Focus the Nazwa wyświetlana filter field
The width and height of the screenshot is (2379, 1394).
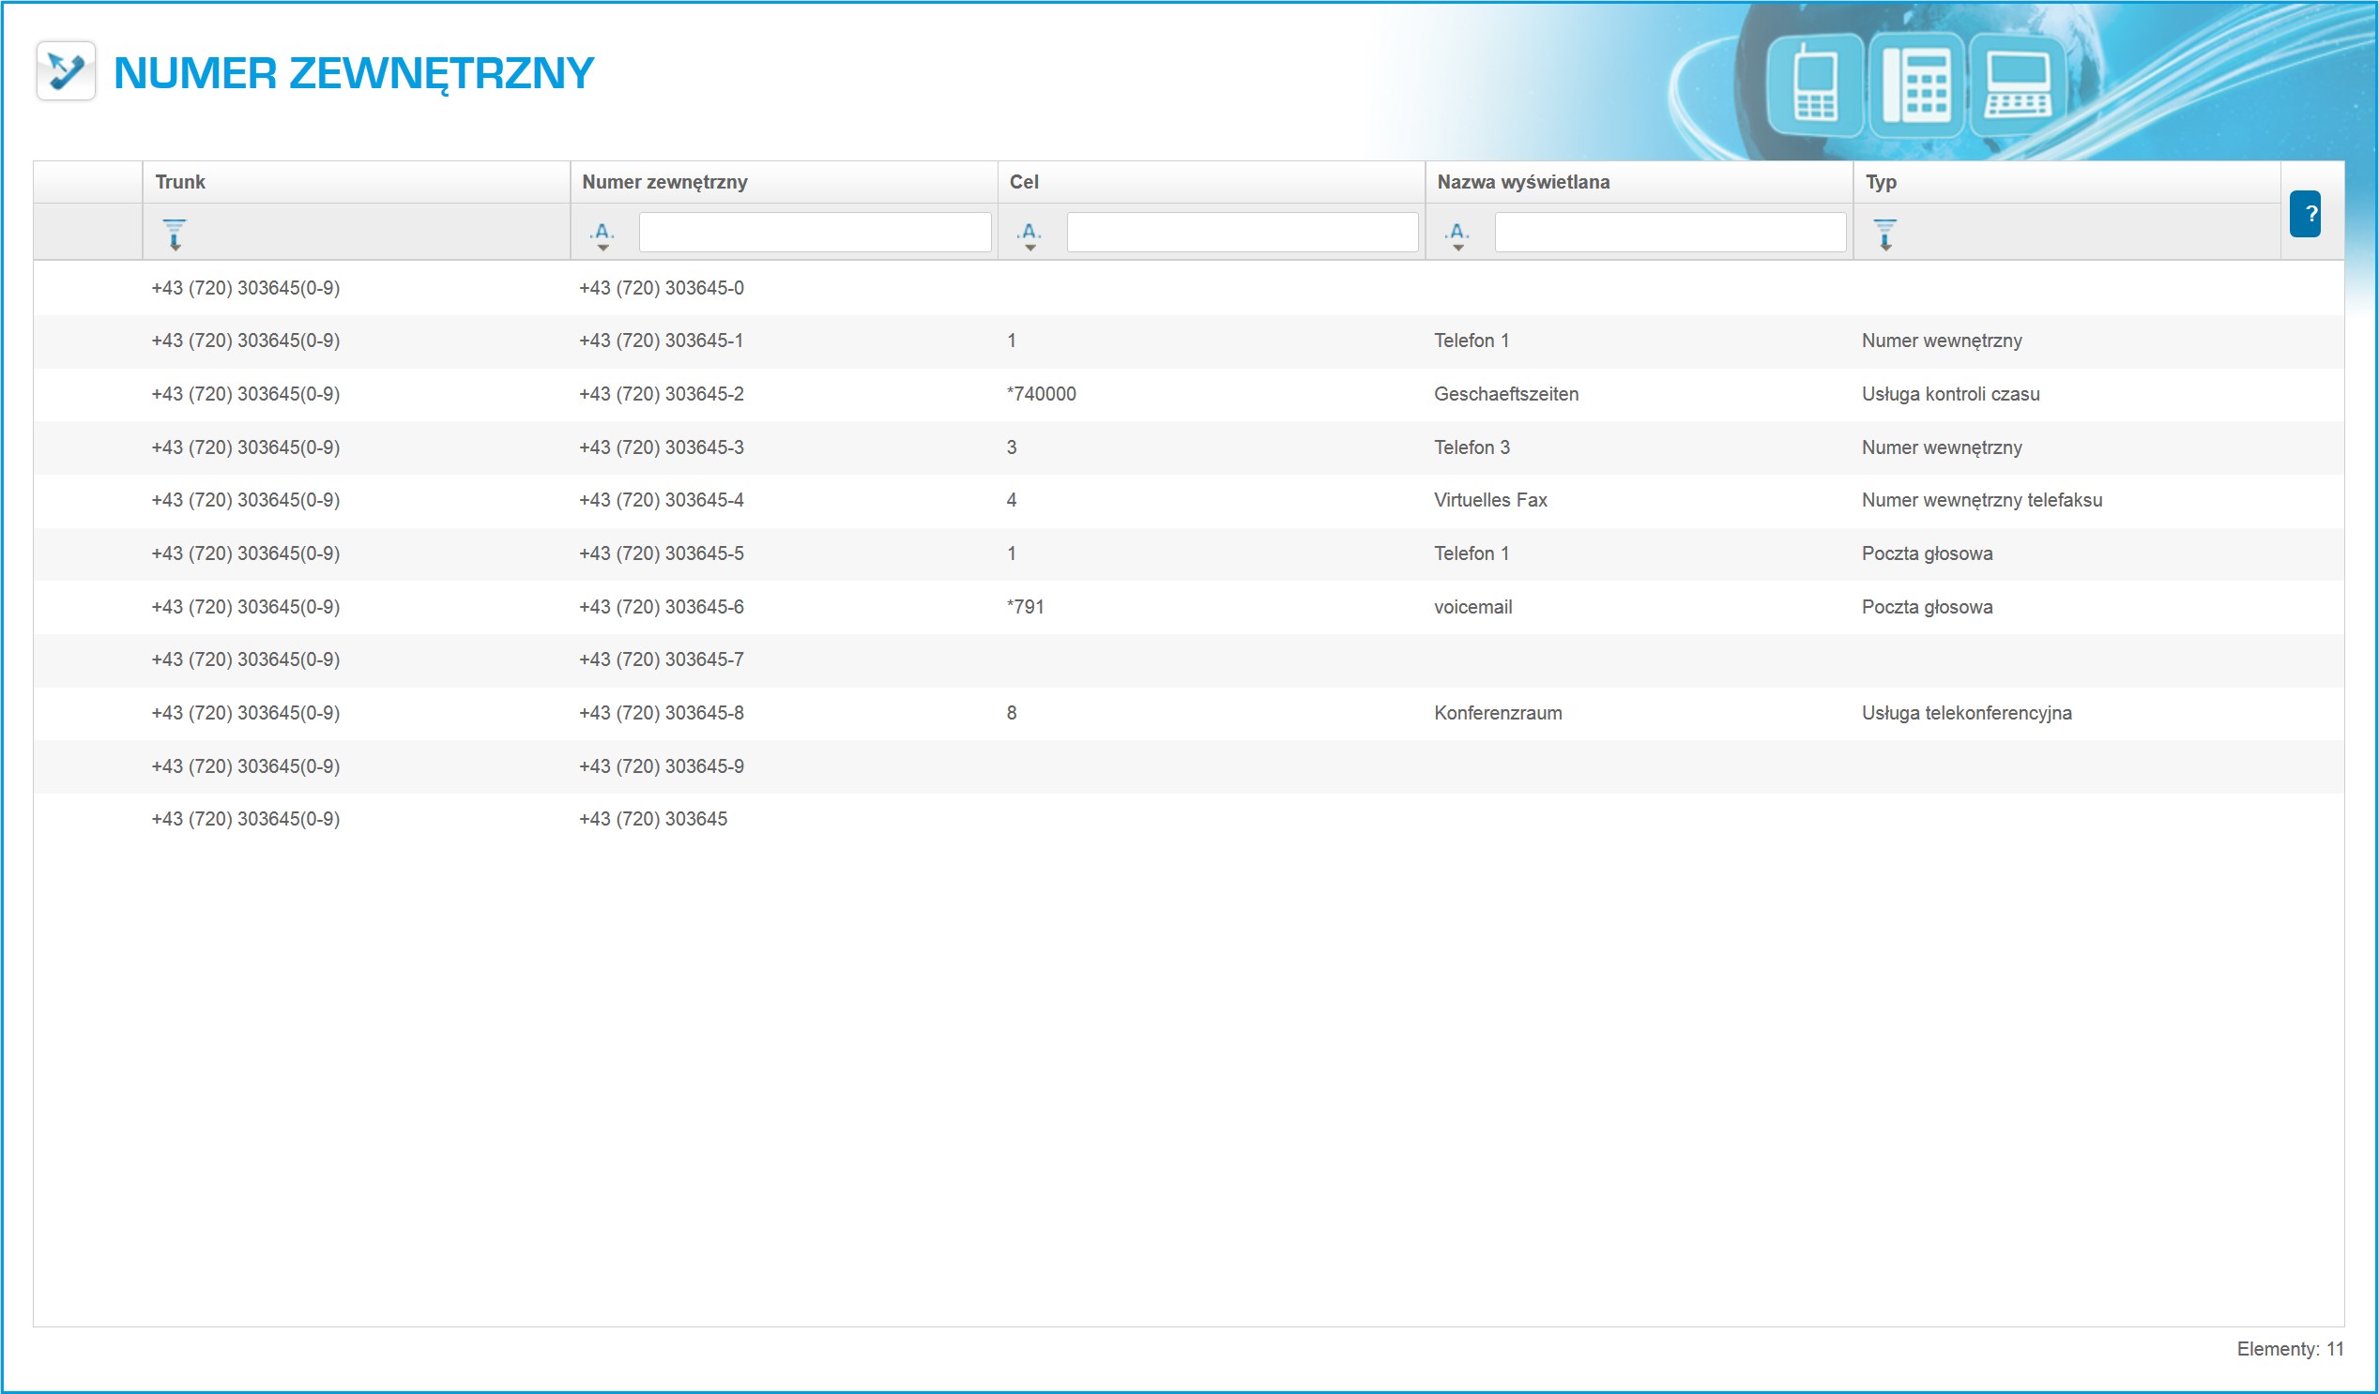coord(1670,232)
